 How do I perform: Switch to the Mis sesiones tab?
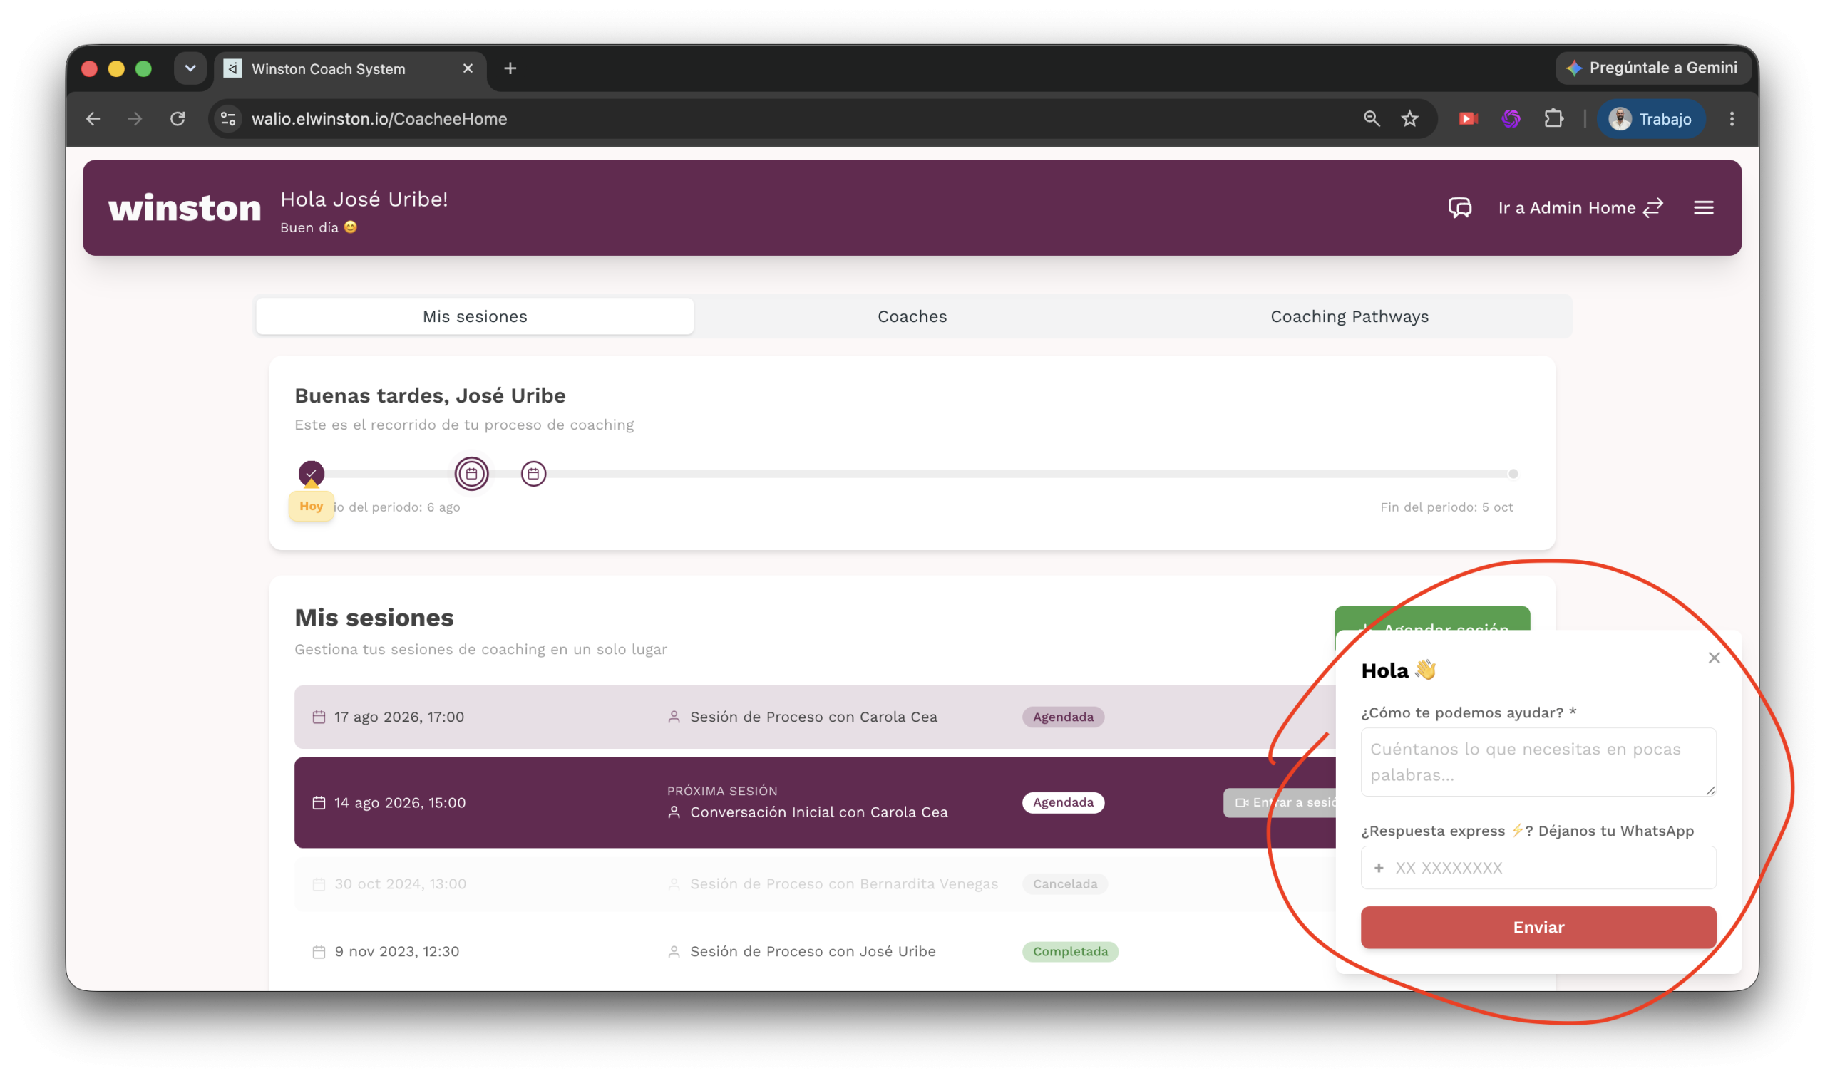(x=475, y=316)
